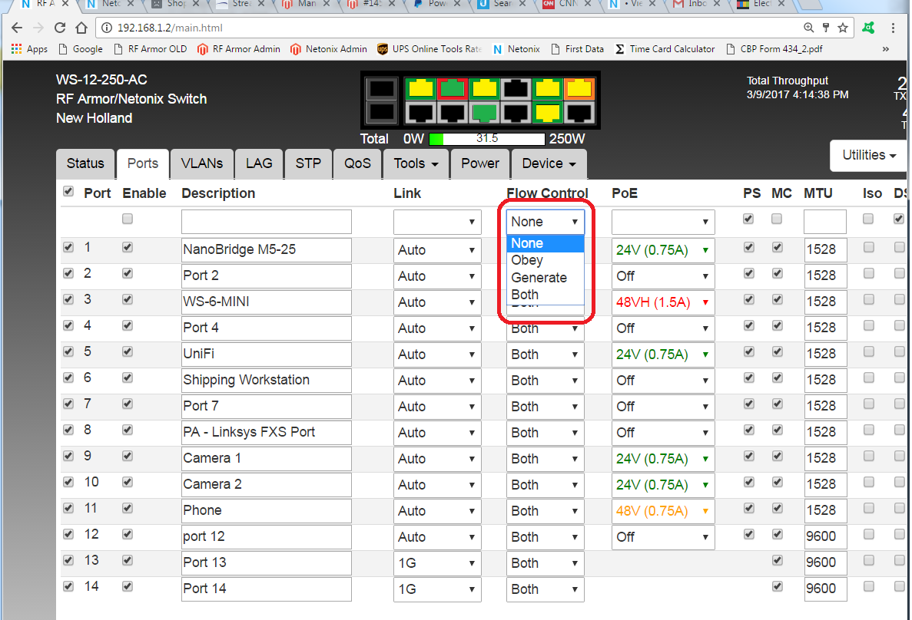Bookmark this page with the star icon

(x=843, y=28)
